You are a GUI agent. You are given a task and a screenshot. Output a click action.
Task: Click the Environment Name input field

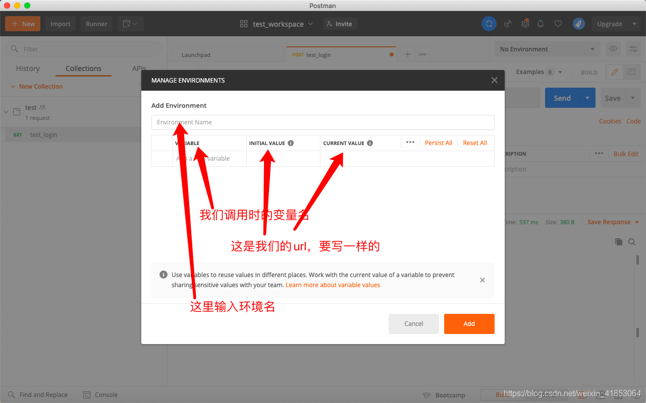[323, 122]
